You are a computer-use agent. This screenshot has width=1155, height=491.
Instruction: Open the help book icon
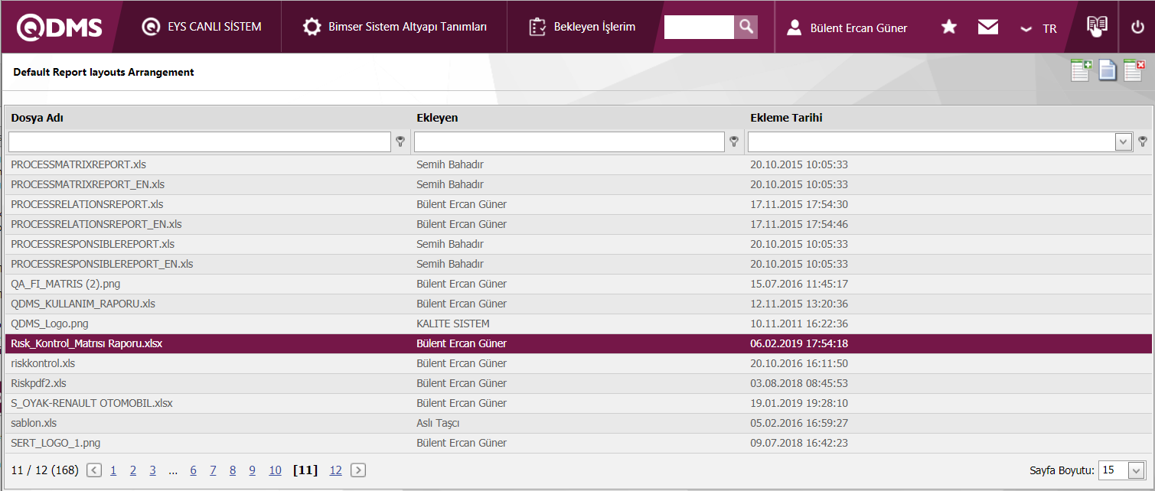[x=1097, y=26]
